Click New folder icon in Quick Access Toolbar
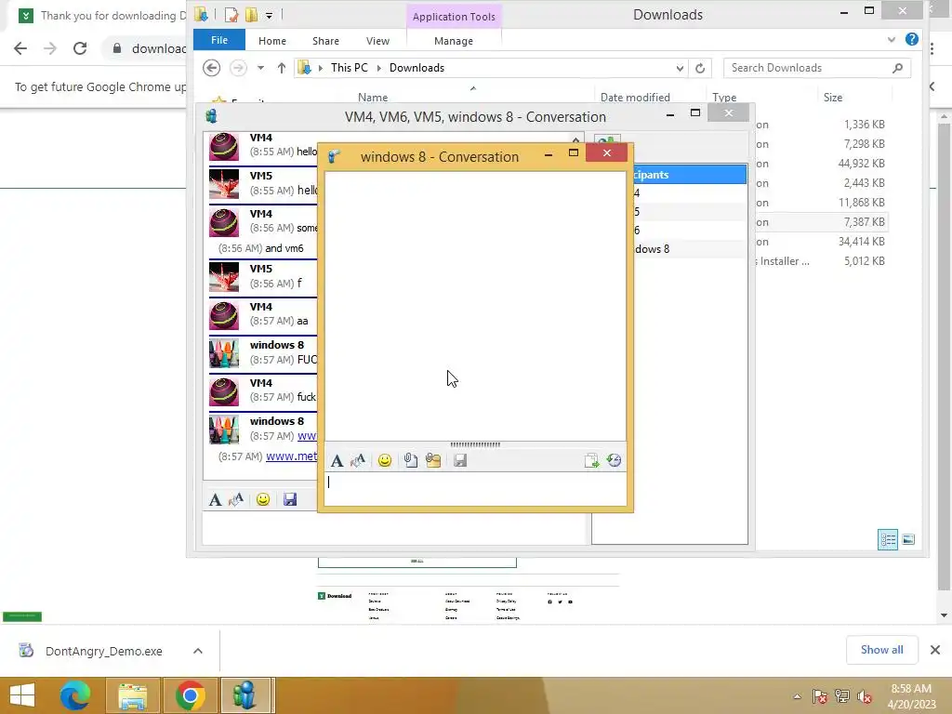The image size is (952, 714). (x=251, y=15)
